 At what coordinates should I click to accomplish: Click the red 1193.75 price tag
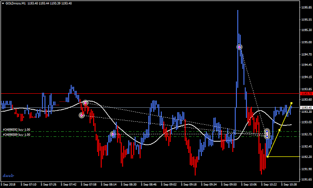click(306, 94)
